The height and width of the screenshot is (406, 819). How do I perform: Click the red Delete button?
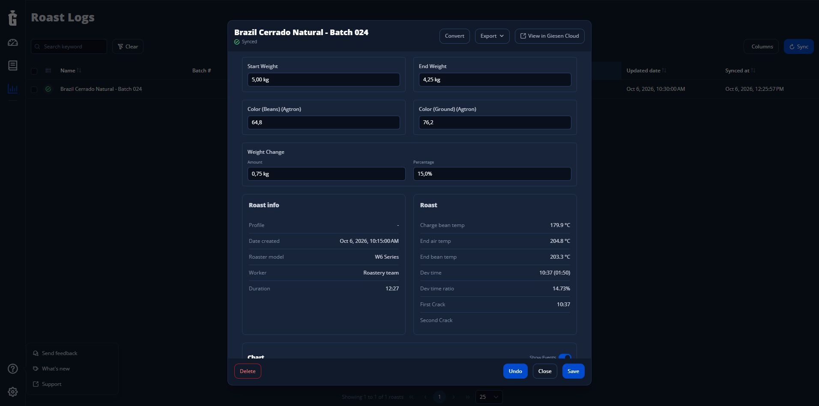click(x=248, y=371)
